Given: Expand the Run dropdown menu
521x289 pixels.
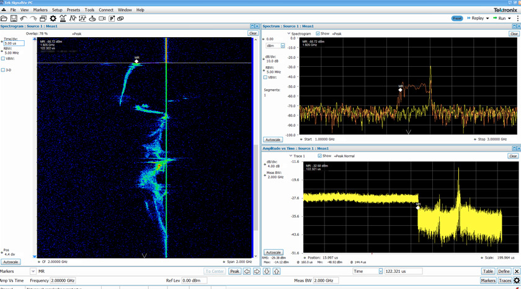Looking at the screenshot, I should point(510,19).
